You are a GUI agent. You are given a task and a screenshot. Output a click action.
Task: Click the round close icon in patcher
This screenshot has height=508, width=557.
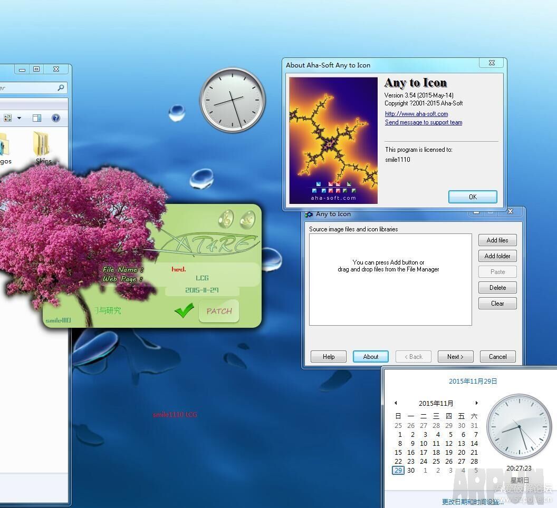click(x=247, y=219)
